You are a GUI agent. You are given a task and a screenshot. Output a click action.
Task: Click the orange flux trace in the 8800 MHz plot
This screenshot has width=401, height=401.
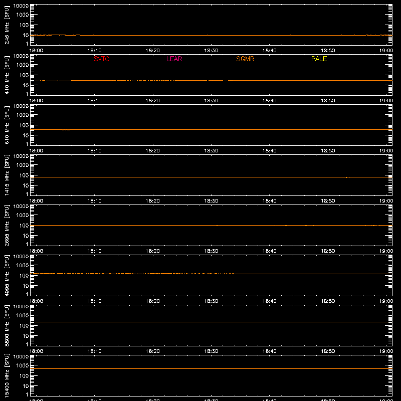click(x=211, y=322)
